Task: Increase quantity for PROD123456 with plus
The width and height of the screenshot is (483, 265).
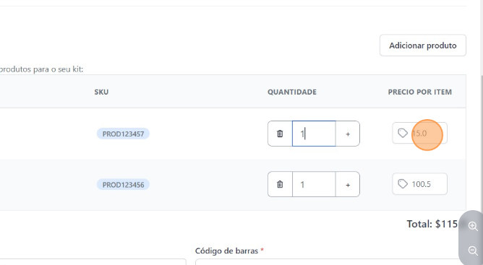Action: [348, 185]
